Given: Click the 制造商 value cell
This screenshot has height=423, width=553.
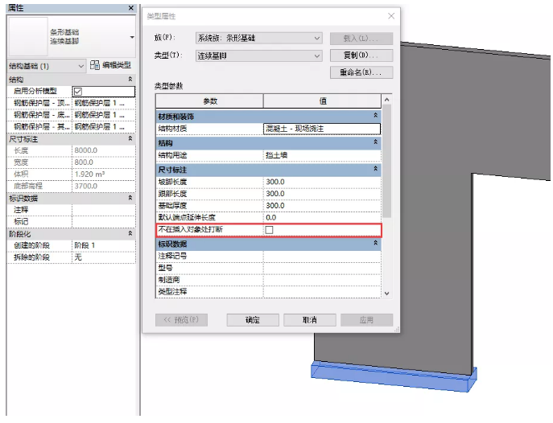Looking at the screenshot, I should tap(322, 280).
